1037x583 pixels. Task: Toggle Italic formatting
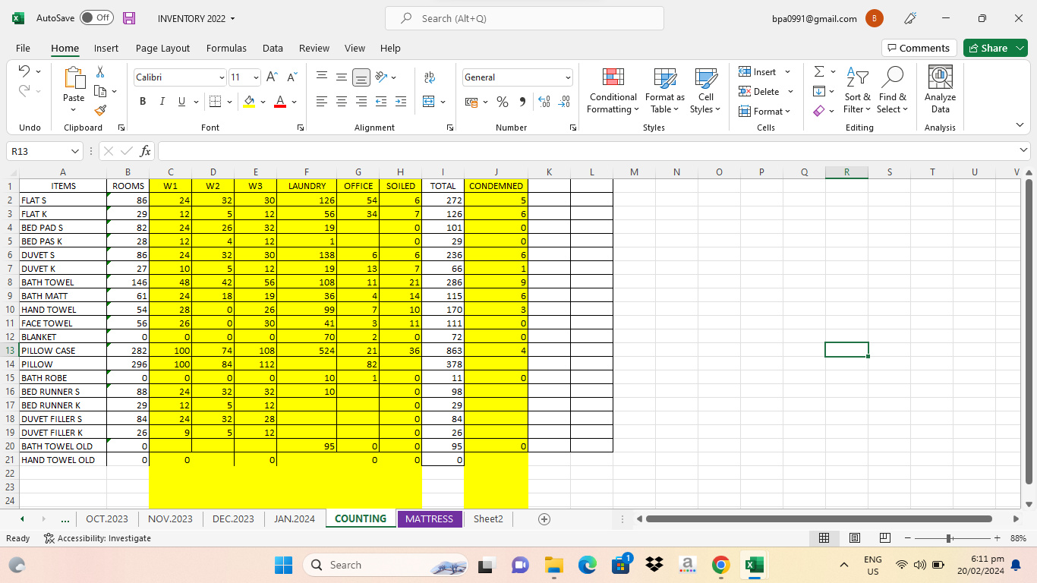tap(162, 102)
